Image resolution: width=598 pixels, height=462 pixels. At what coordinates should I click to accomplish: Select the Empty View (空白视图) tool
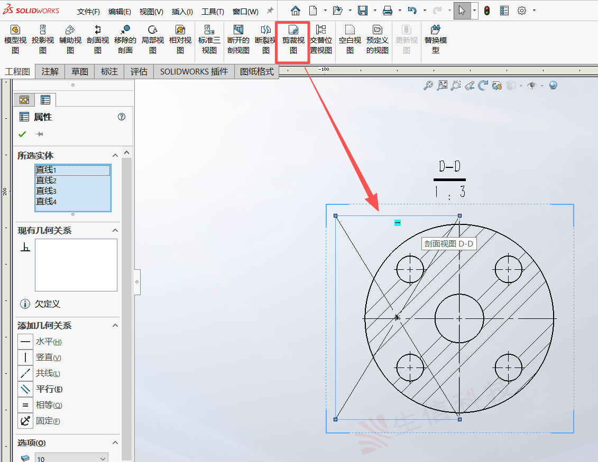[349, 40]
